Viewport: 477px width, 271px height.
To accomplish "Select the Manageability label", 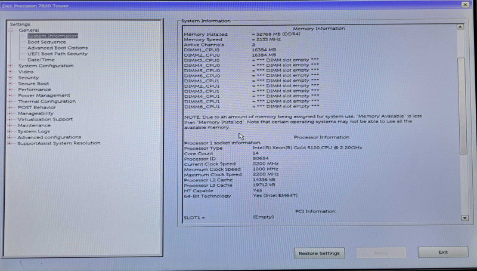I will [35, 113].
